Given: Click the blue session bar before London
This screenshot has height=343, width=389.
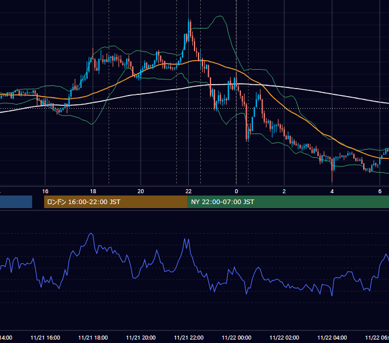Looking at the screenshot, I should (16, 202).
